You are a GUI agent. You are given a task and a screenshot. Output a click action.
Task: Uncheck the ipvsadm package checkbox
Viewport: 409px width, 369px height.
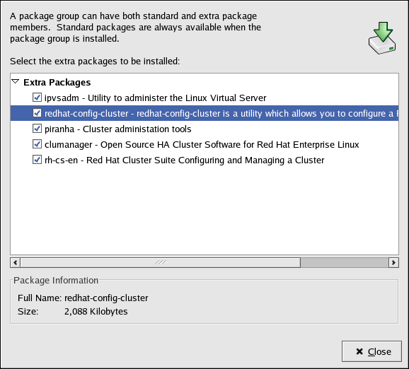point(37,98)
